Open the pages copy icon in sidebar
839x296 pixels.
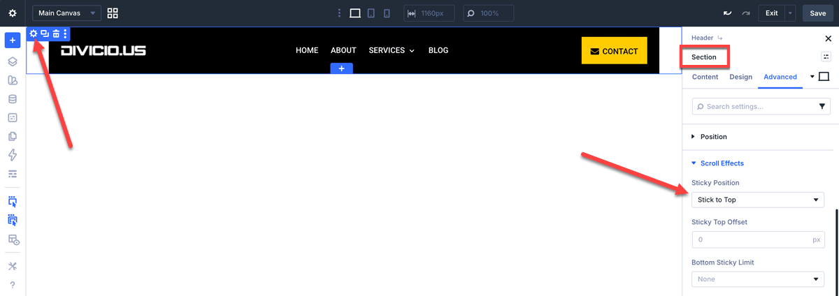click(x=13, y=136)
